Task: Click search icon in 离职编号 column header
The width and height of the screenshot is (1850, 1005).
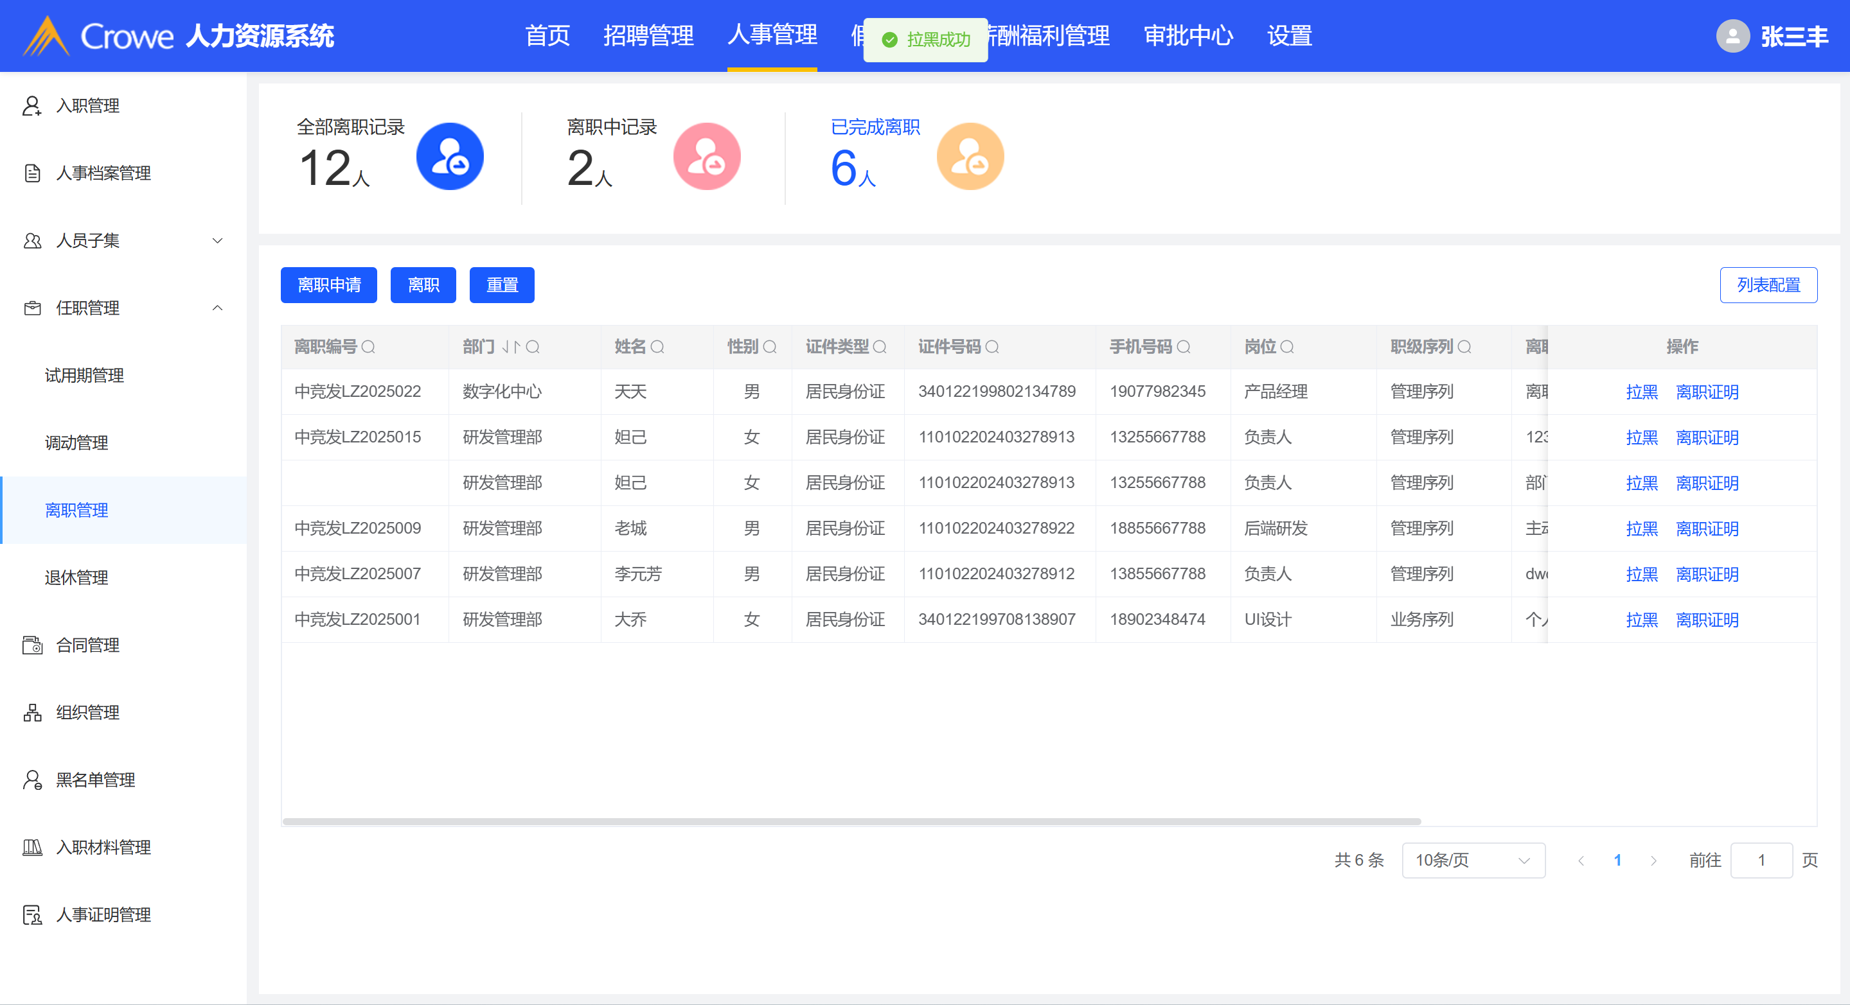Action: click(368, 347)
